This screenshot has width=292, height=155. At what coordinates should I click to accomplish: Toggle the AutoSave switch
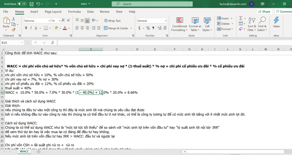(22, 4)
